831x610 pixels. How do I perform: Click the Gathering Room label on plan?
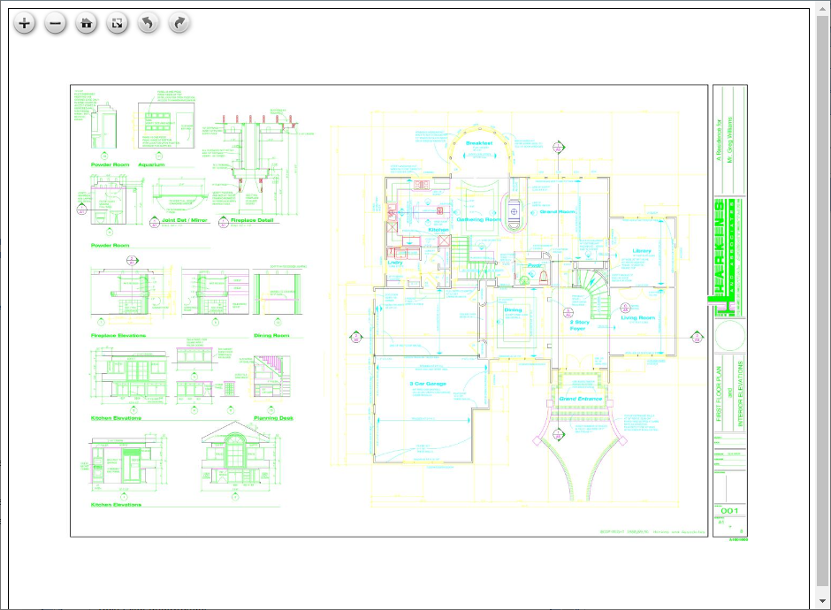[478, 219]
